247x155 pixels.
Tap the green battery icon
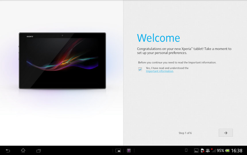point(227,151)
